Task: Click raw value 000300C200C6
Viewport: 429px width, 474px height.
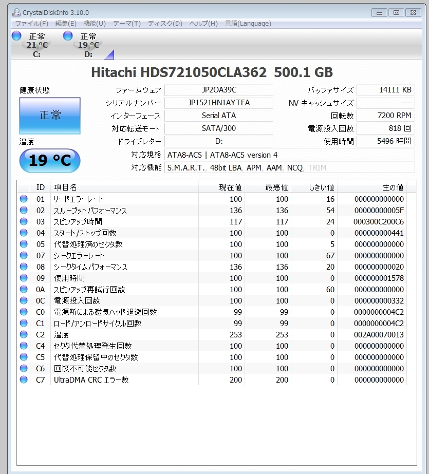Action: [379, 221]
